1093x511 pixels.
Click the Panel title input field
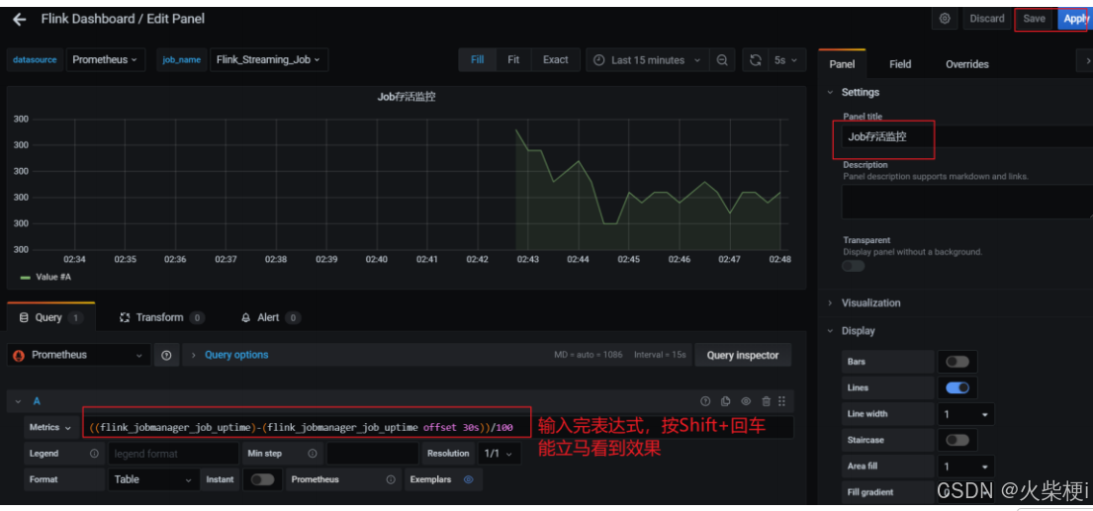click(x=967, y=137)
